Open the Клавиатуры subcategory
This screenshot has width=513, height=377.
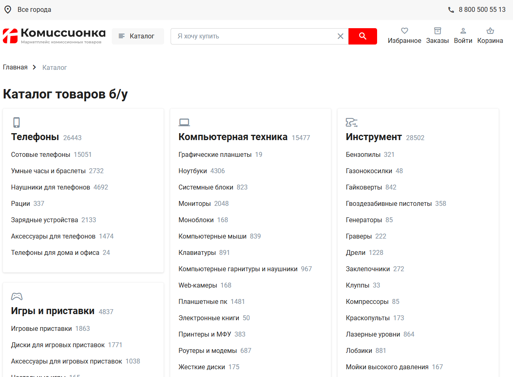[197, 252]
